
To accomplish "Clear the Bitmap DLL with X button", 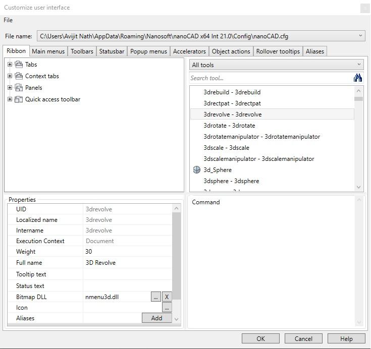I will pyautogui.click(x=167, y=297).
